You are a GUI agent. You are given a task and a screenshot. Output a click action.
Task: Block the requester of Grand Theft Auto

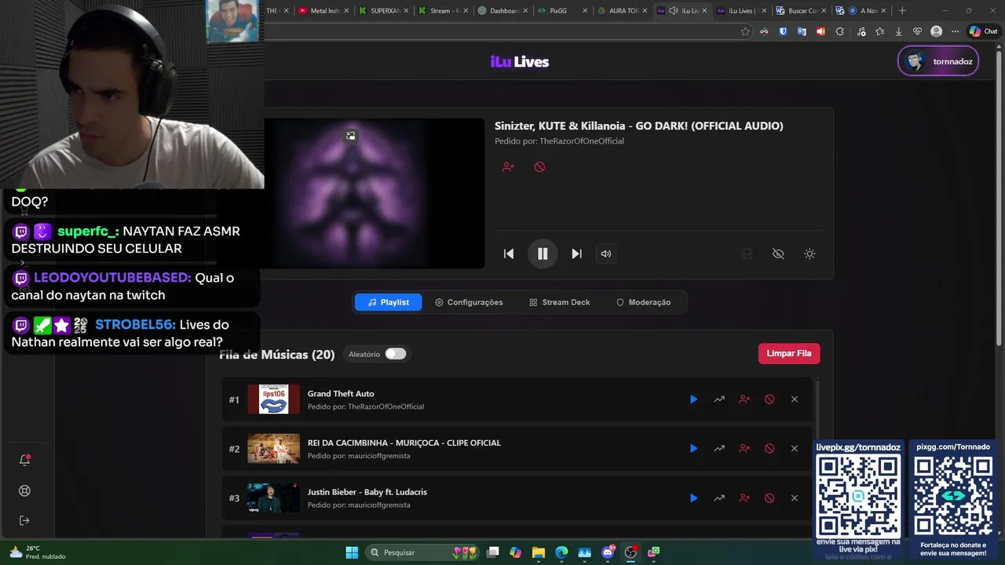(744, 399)
